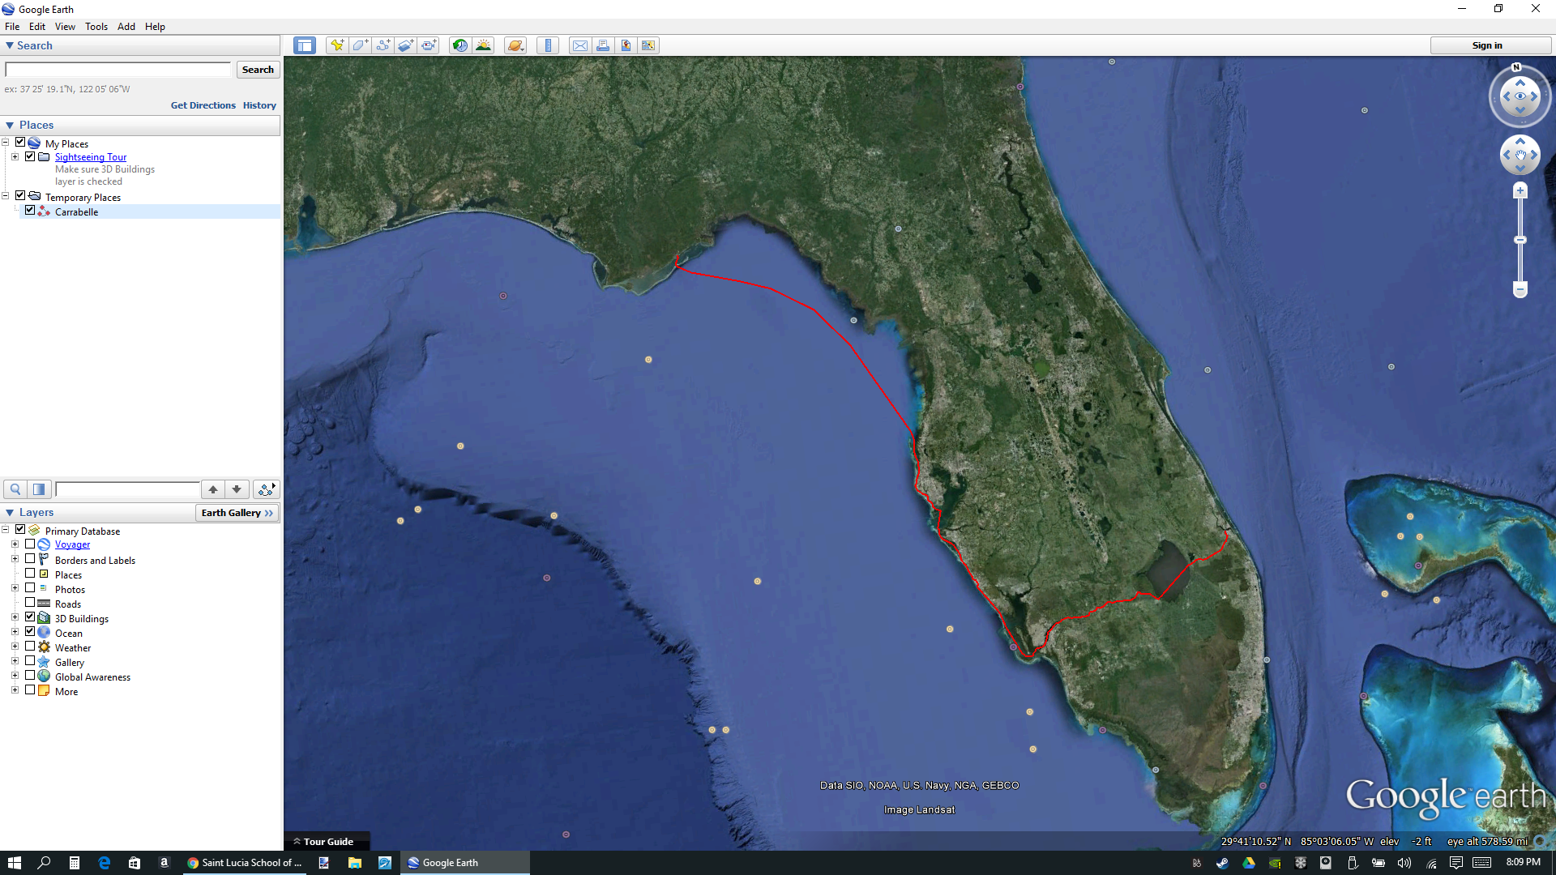Disable the 3D Buildings layer
Viewport: 1556px width, 875px height.
pos(30,617)
